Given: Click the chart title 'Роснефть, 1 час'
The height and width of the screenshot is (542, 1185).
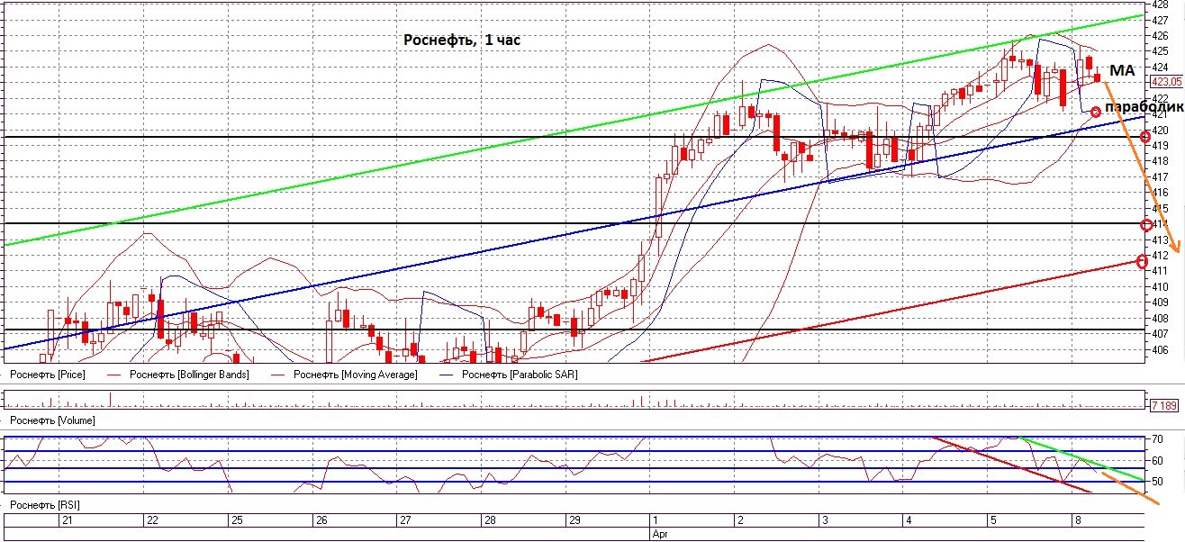Looking at the screenshot, I should point(461,40).
